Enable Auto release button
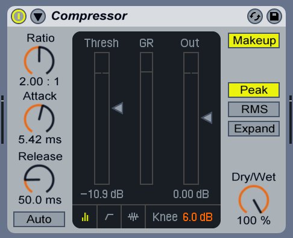The height and width of the screenshot is (238, 293). click(x=39, y=219)
